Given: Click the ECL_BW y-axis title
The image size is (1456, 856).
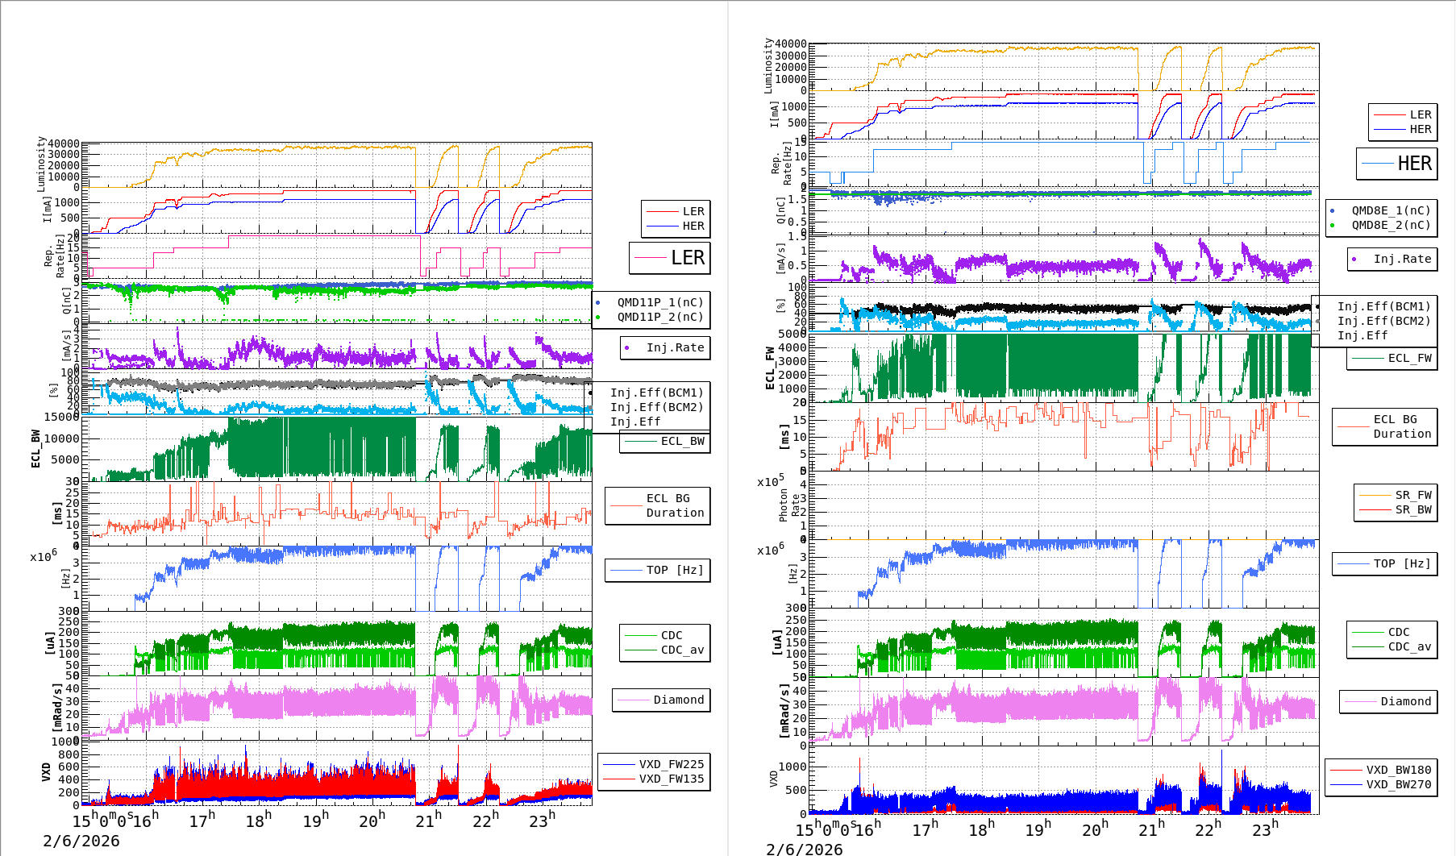Looking at the screenshot, I should pyautogui.click(x=35, y=449).
